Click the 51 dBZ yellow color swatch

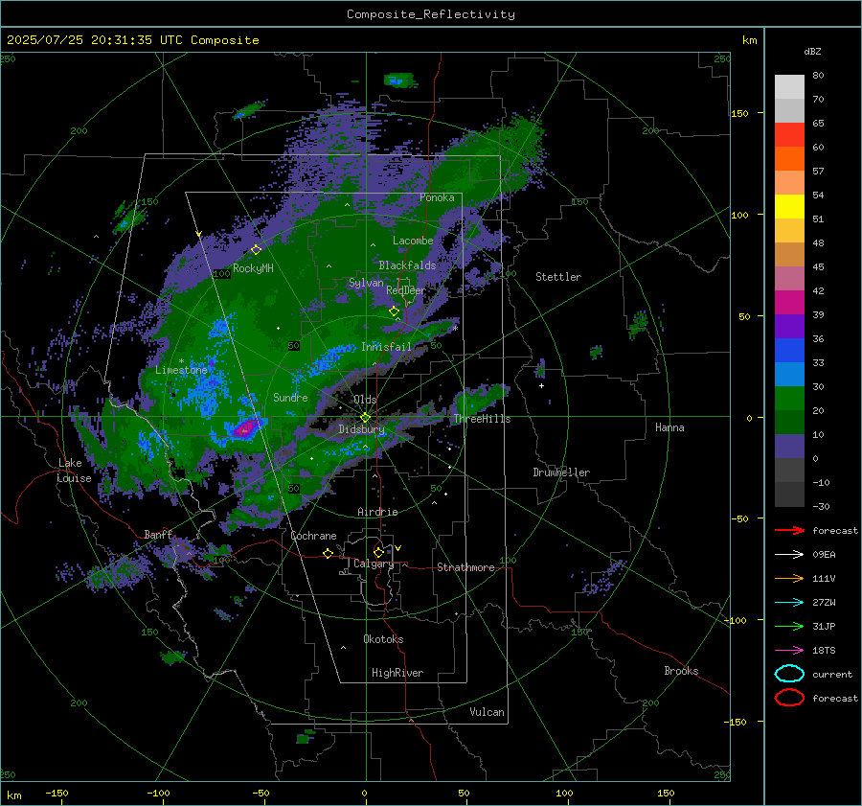click(x=789, y=206)
